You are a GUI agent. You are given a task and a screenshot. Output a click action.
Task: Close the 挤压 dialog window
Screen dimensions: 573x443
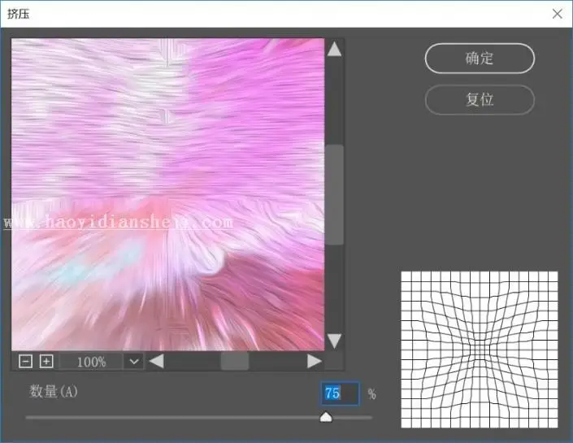click(x=558, y=14)
